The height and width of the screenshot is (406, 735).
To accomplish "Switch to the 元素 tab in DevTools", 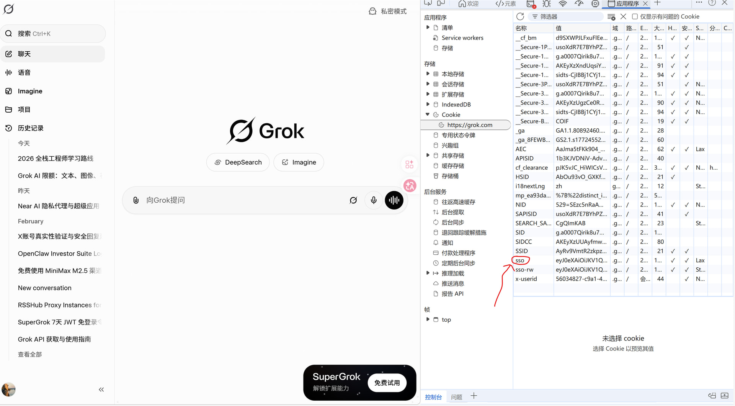I will coord(506,4).
